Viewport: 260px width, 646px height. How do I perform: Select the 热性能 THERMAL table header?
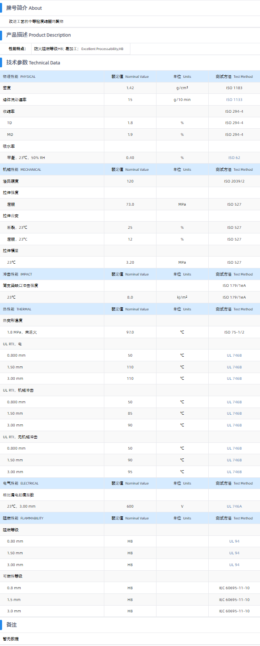tap(17, 309)
